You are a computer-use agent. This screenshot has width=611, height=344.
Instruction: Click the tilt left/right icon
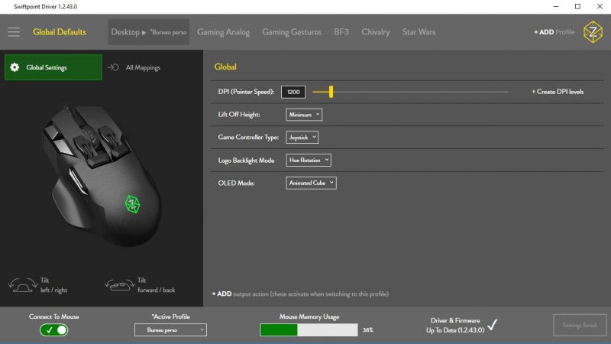(x=23, y=285)
